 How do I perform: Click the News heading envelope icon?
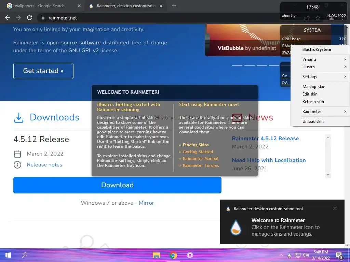tap(237, 117)
